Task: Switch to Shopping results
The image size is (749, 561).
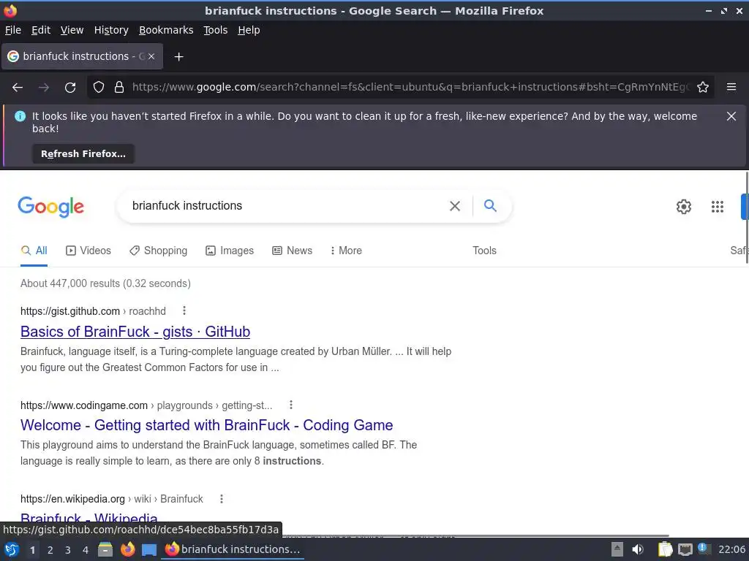Action: [158, 251]
